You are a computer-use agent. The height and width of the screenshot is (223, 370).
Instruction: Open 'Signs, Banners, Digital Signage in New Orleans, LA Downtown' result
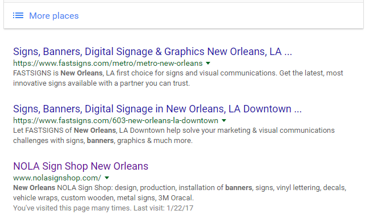[x=157, y=109]
